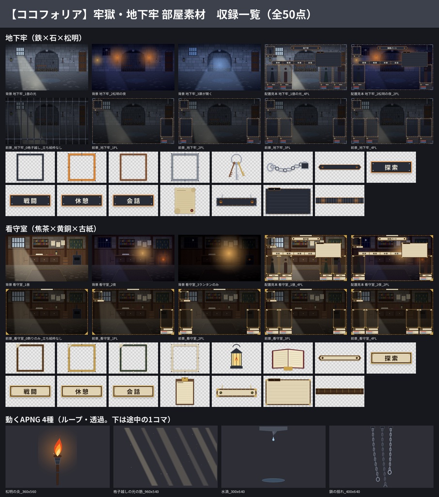Click the 前景_地下牢_2PL caption
Screen dimensions: 439x497
[191, 148]
